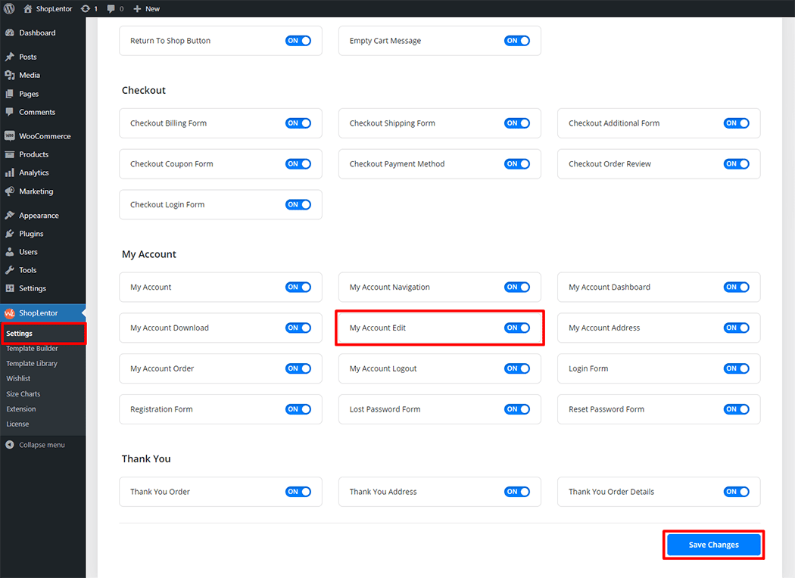The image size is (795, 578).
Task: Switch off the Lost Password Form toggle
Action: pos(517,409)
